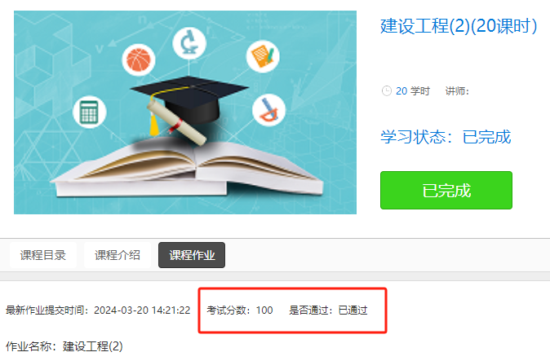Select the 课程作业 tab
The image size is (550, 361).
click(x=192, y=255)
